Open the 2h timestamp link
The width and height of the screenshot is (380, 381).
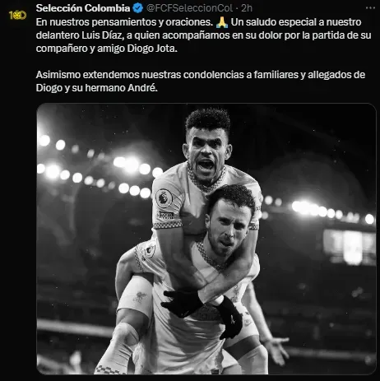(x=247, y=8)
